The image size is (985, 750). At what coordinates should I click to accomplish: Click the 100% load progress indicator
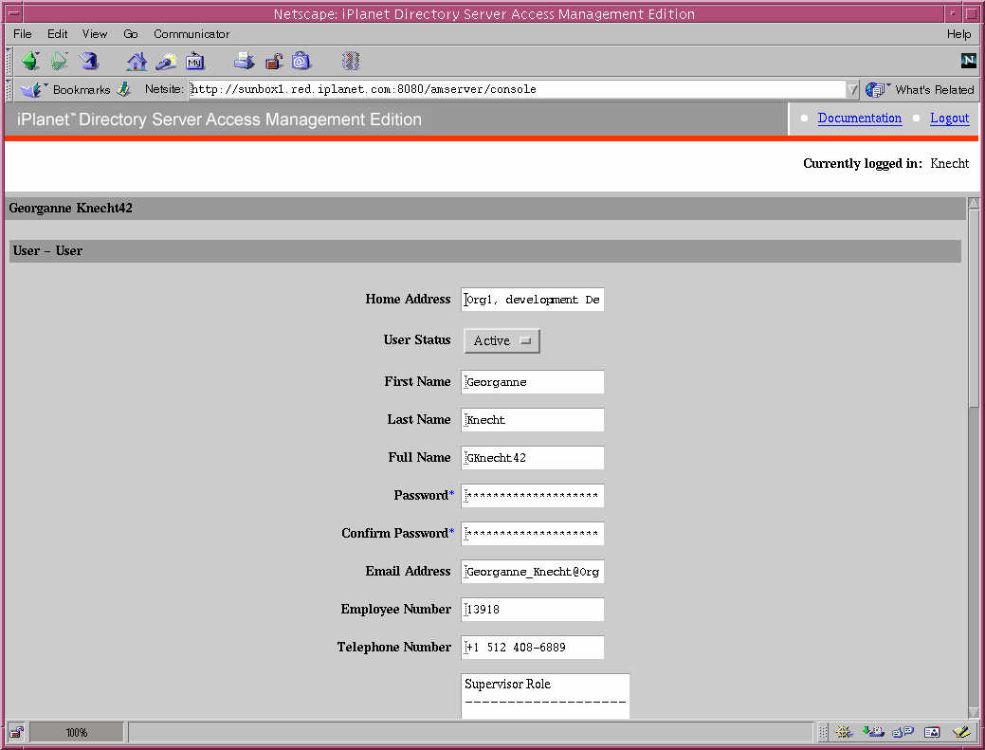[x=77, y=732]
